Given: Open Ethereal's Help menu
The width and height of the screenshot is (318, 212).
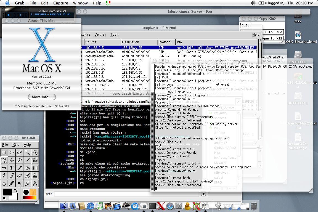Looking at the screenshot, I should click(x=256, y=35).
